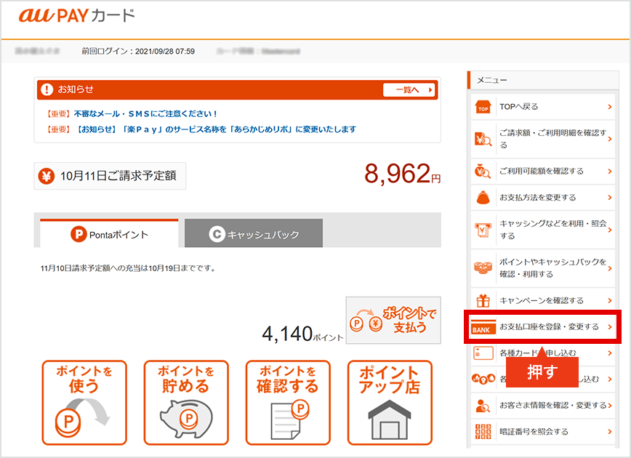Click the gift box campaign icon
Viewport: 631px width, 458px height.
pos(483,300)
